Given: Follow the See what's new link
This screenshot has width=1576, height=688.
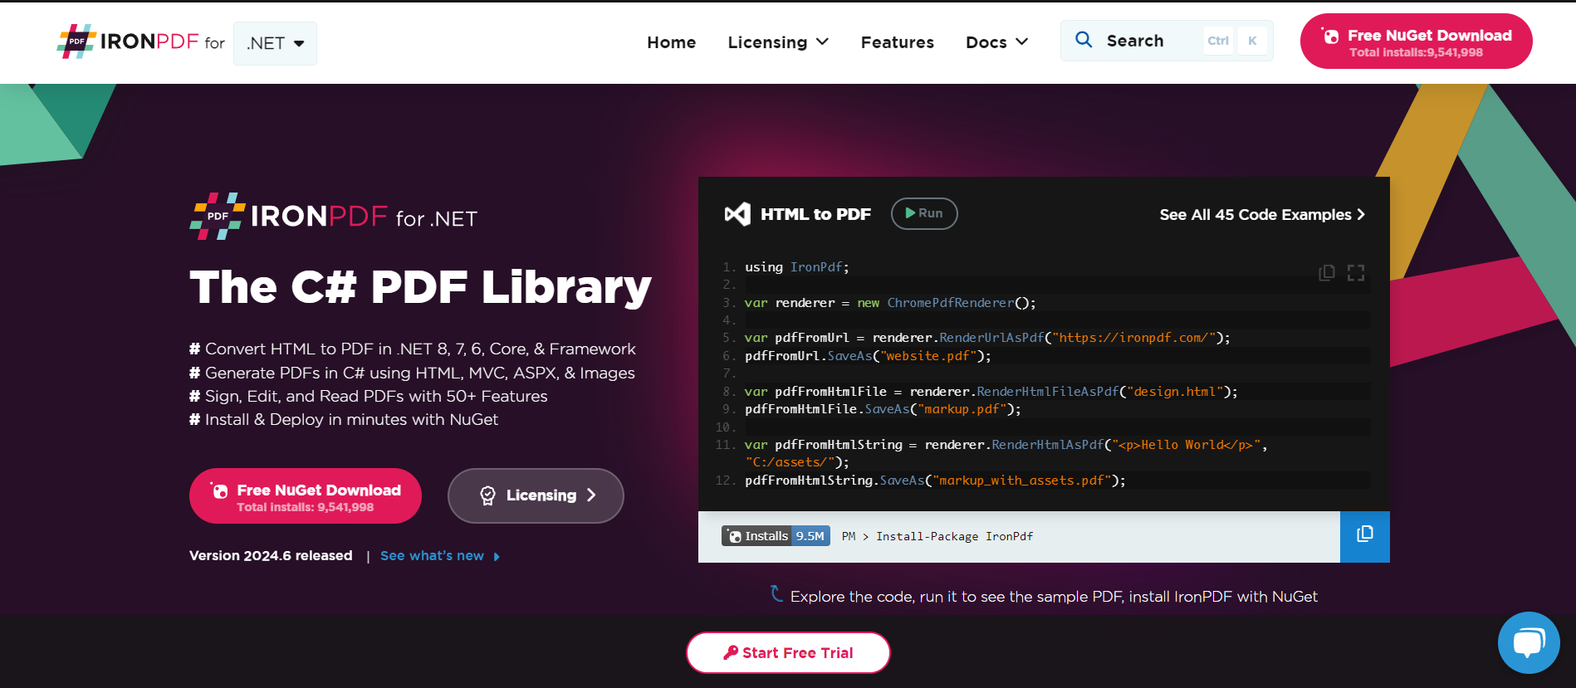Looking at the screenshot, I should click(x=440, y=556).
